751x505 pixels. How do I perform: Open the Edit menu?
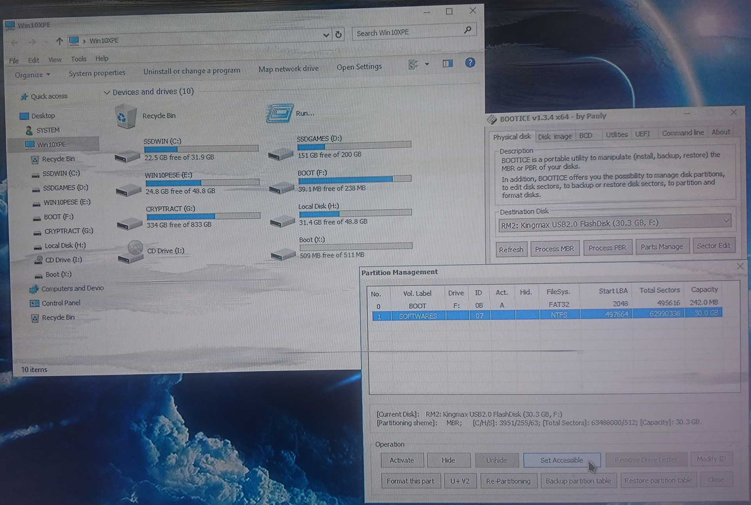tap(34, 60)
